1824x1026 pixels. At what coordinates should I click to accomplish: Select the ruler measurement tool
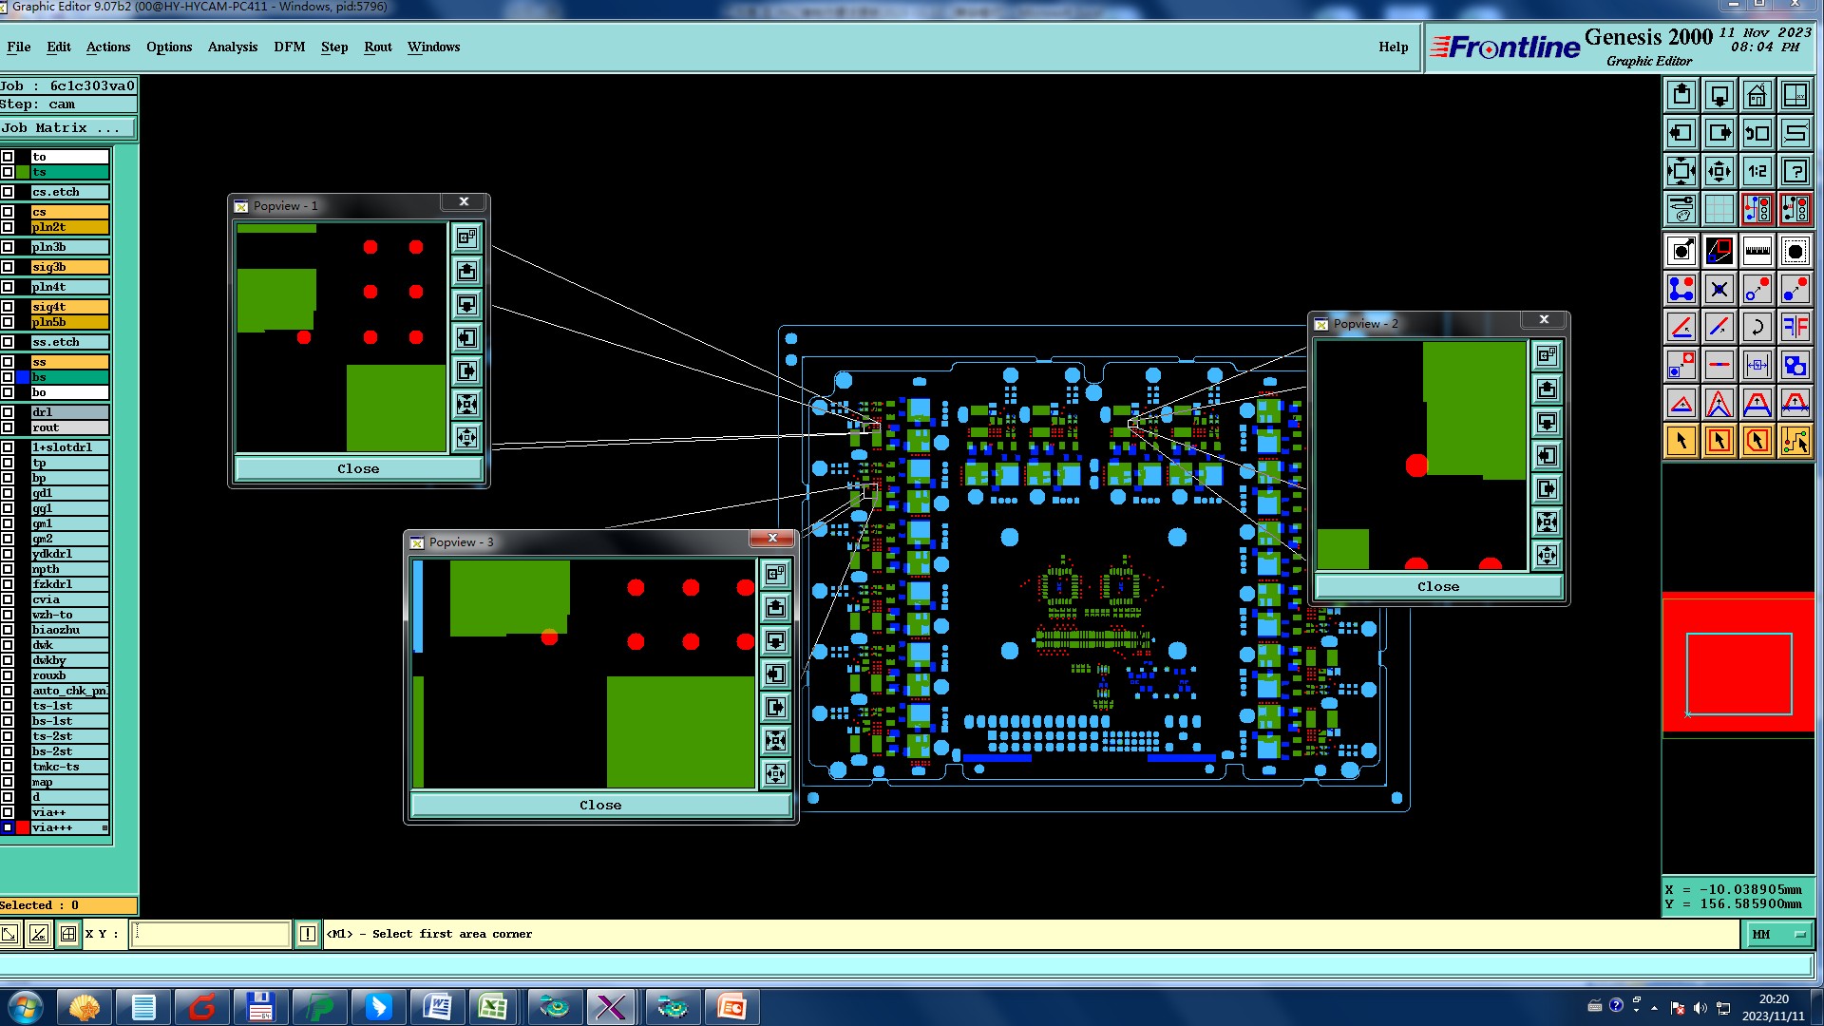click(1757, 252)
